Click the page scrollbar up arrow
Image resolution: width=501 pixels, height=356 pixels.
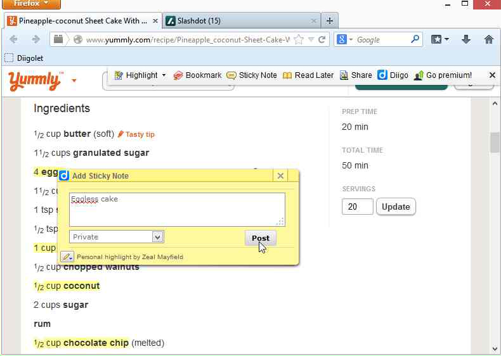click(495, 103)
